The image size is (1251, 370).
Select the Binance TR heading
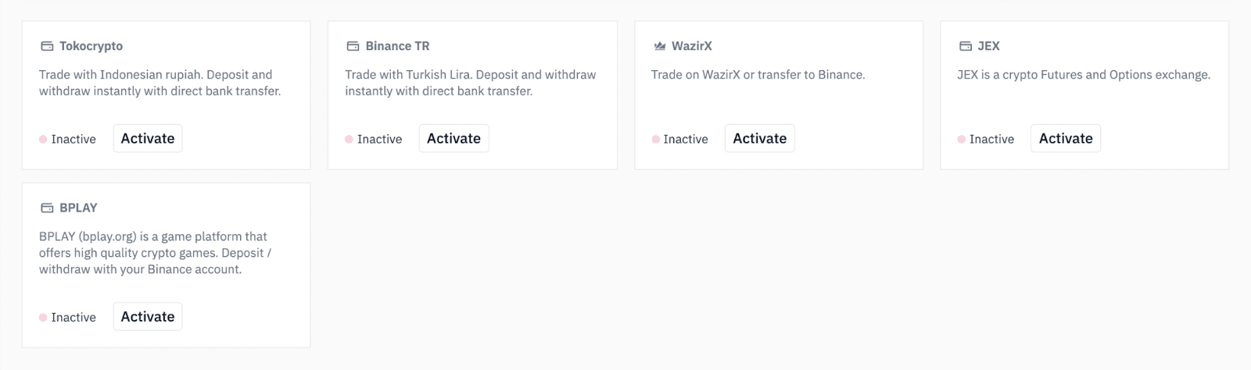(x=397, y=46)
